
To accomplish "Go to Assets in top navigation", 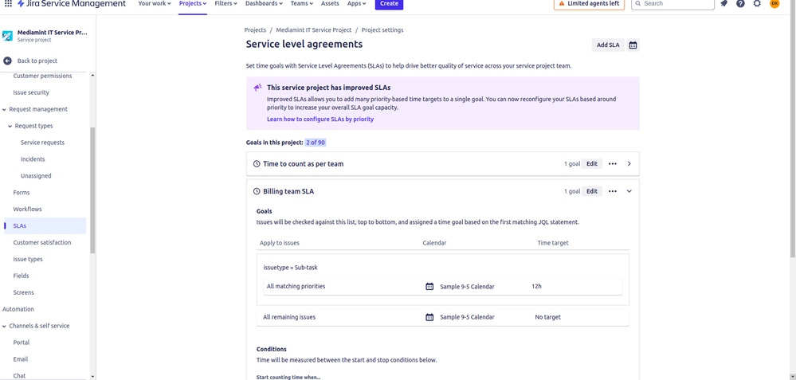I will click(x=330, y=3).
